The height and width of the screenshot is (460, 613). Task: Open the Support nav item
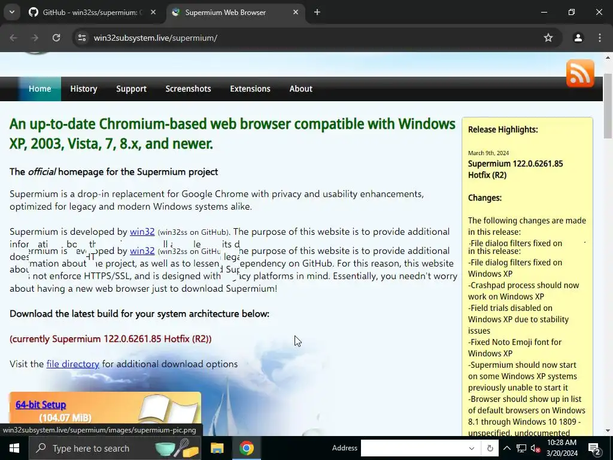tap(131, 89)
